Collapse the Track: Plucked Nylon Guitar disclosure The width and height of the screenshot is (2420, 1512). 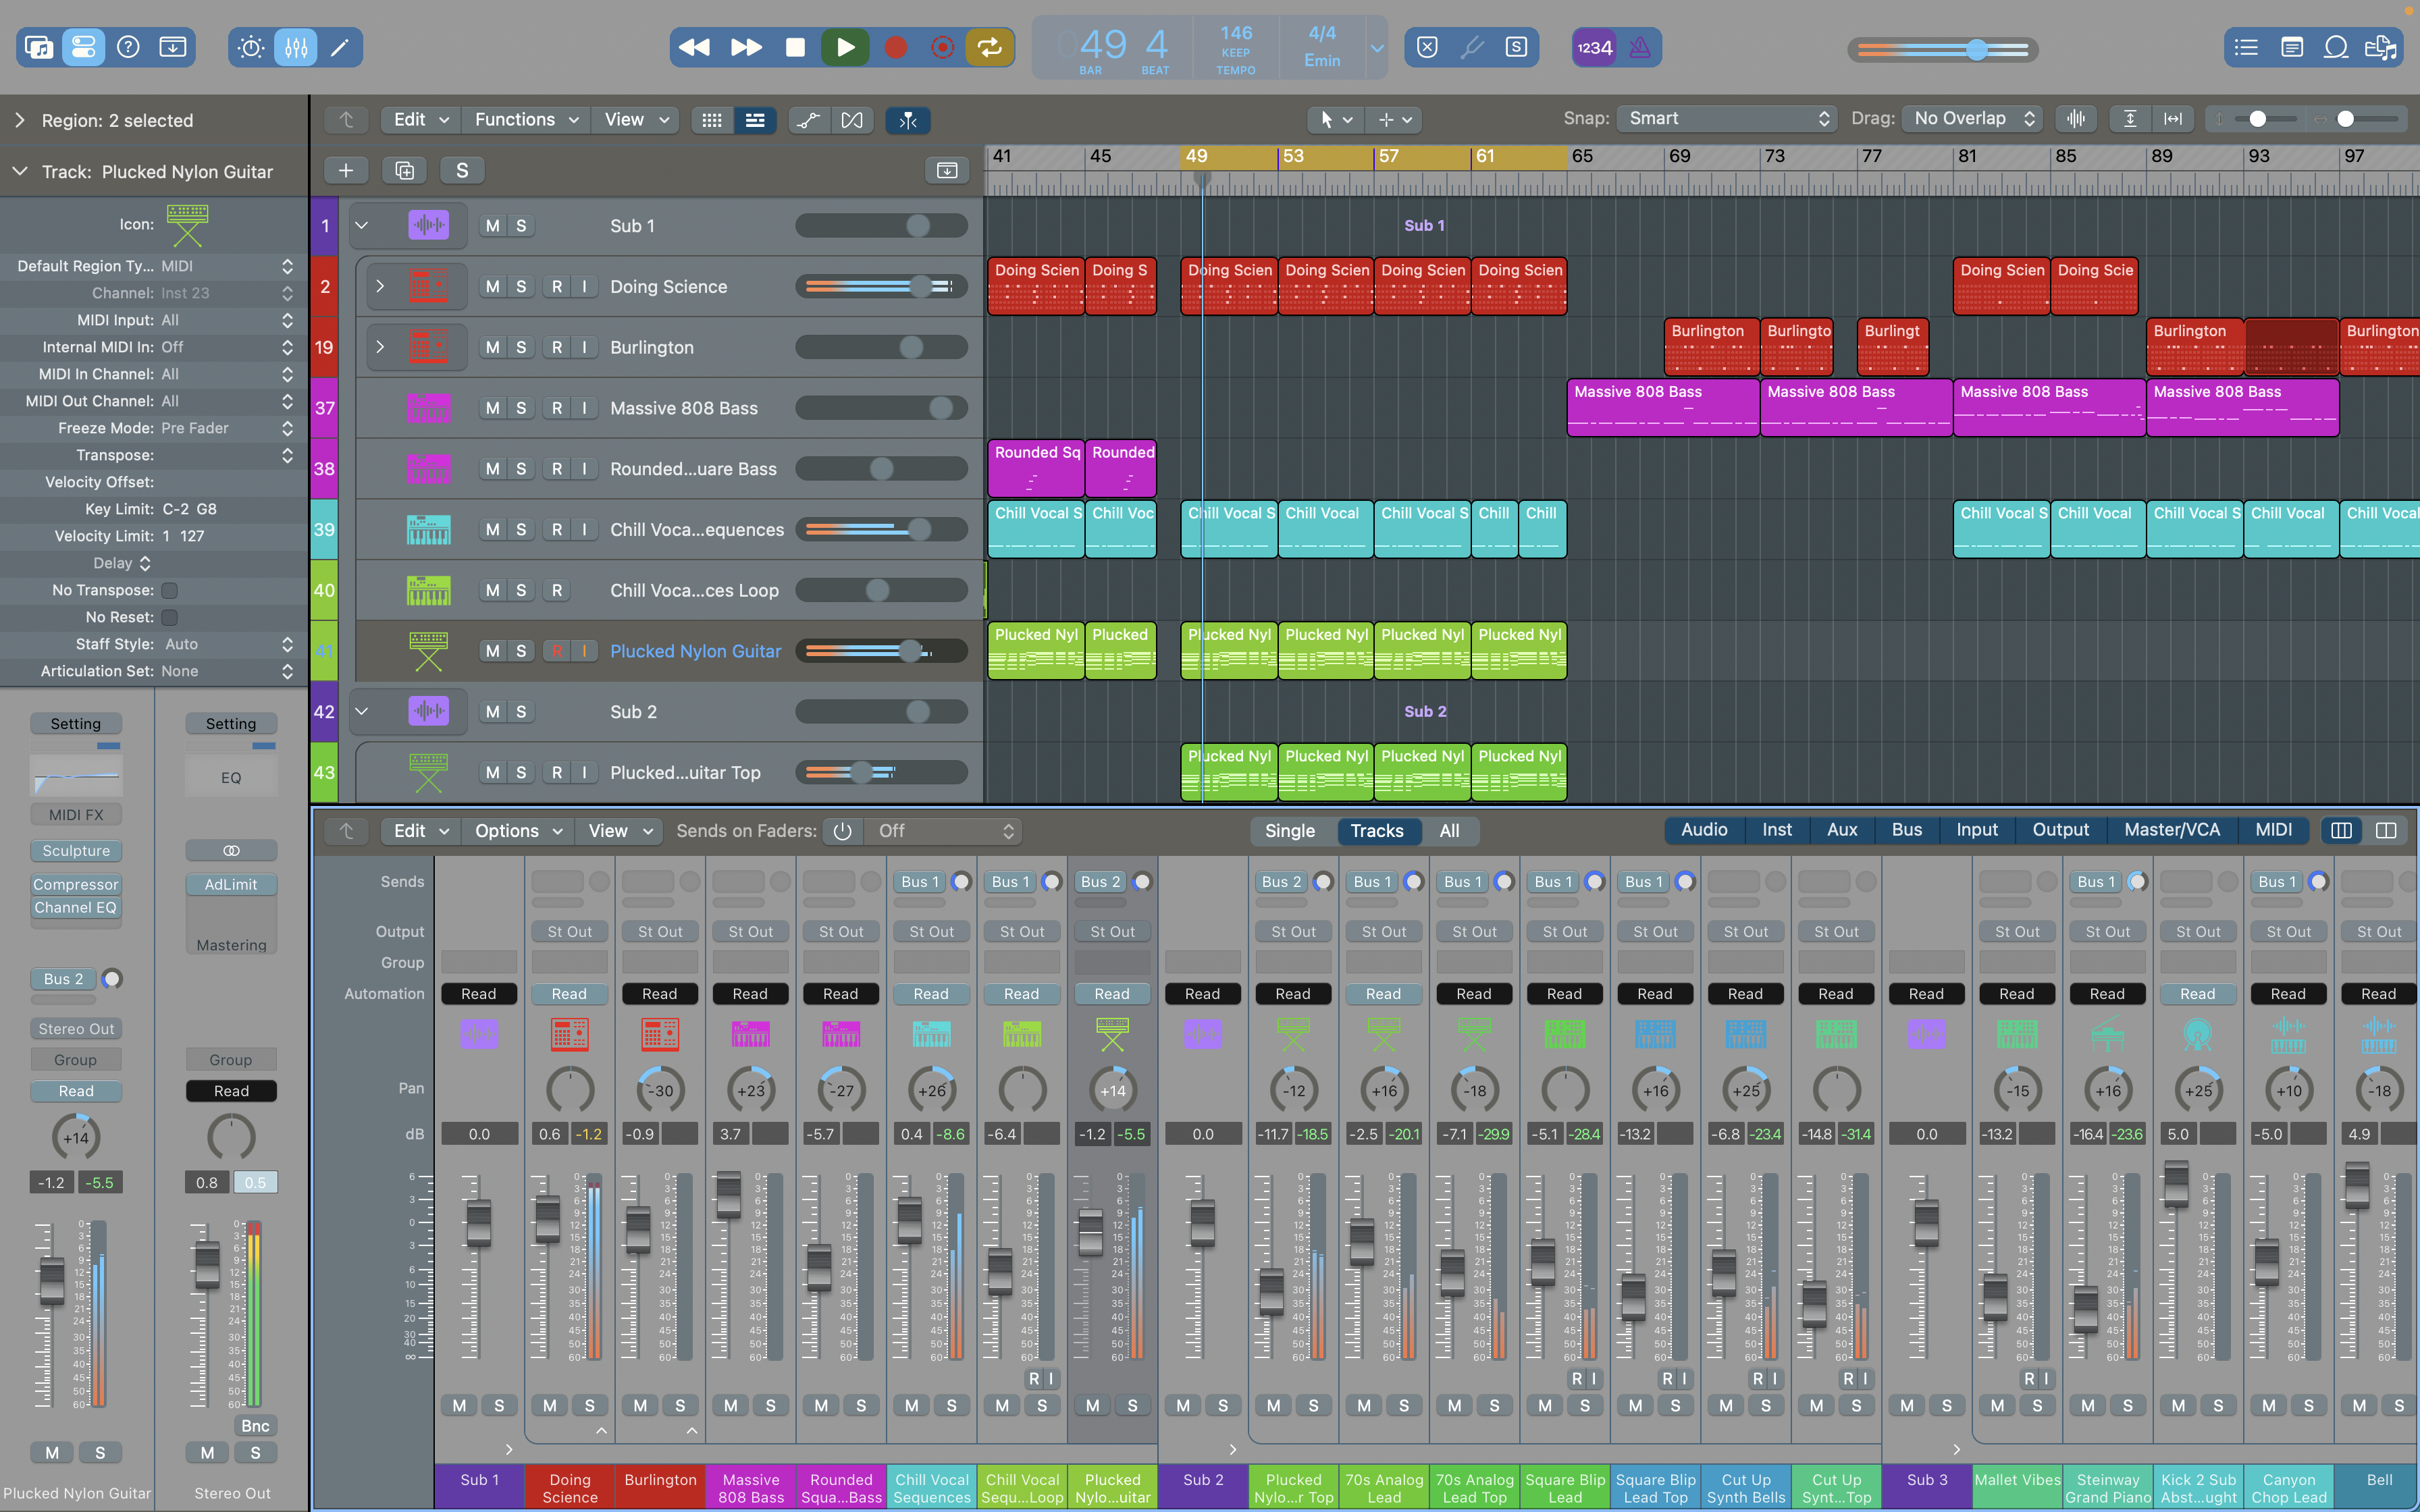(x=20, y=172)
